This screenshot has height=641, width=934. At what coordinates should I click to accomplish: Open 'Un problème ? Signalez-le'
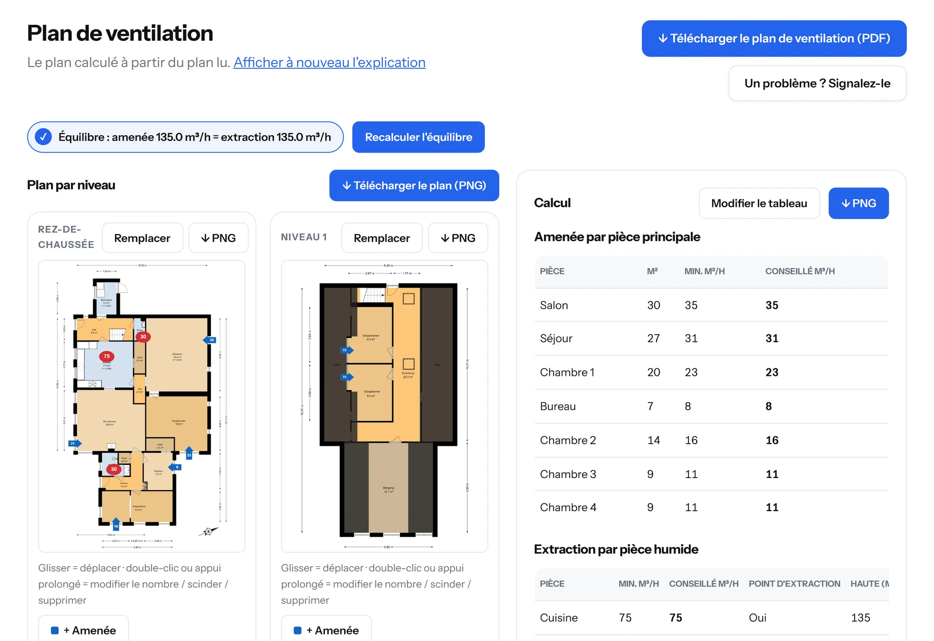click(817, 83)
